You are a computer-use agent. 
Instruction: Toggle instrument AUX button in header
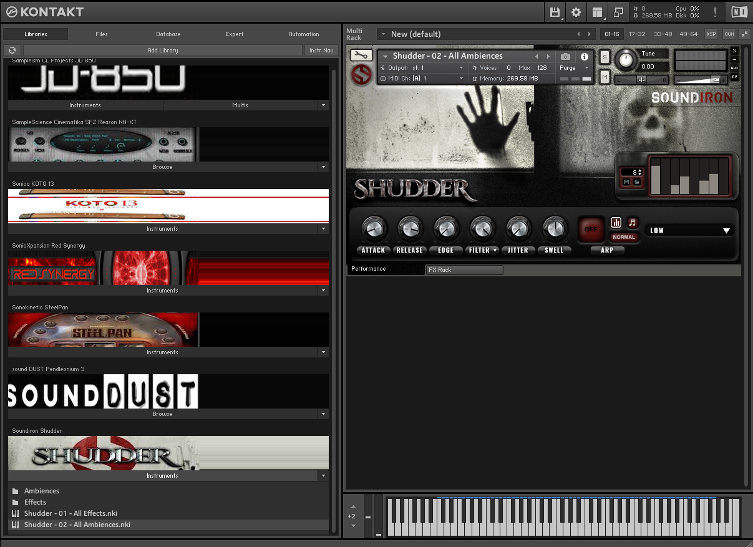tap(734, 68)
